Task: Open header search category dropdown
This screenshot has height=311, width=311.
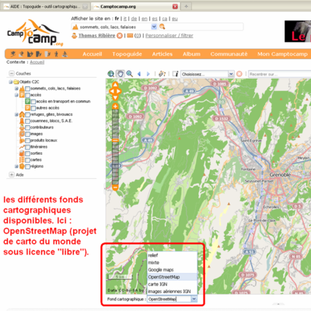Action: click(x=154, y=26)
